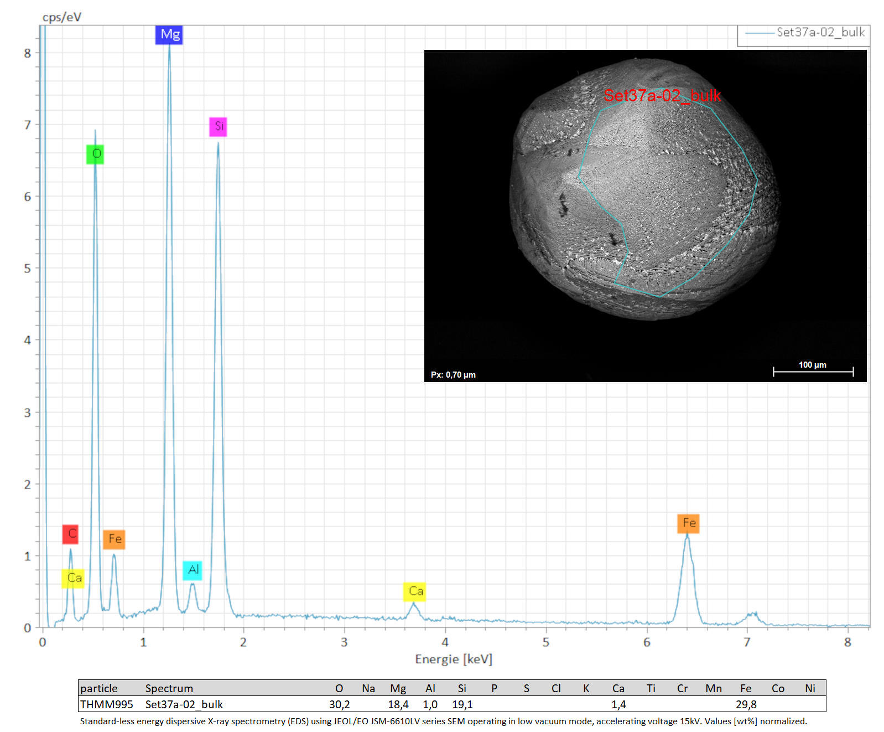Click the Mn column header

[714, 688]
